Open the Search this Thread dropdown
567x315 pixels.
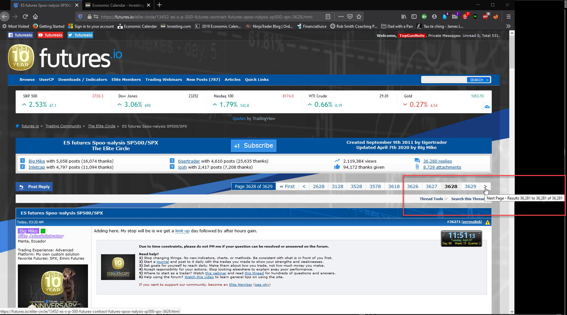[x=468, y=199]
